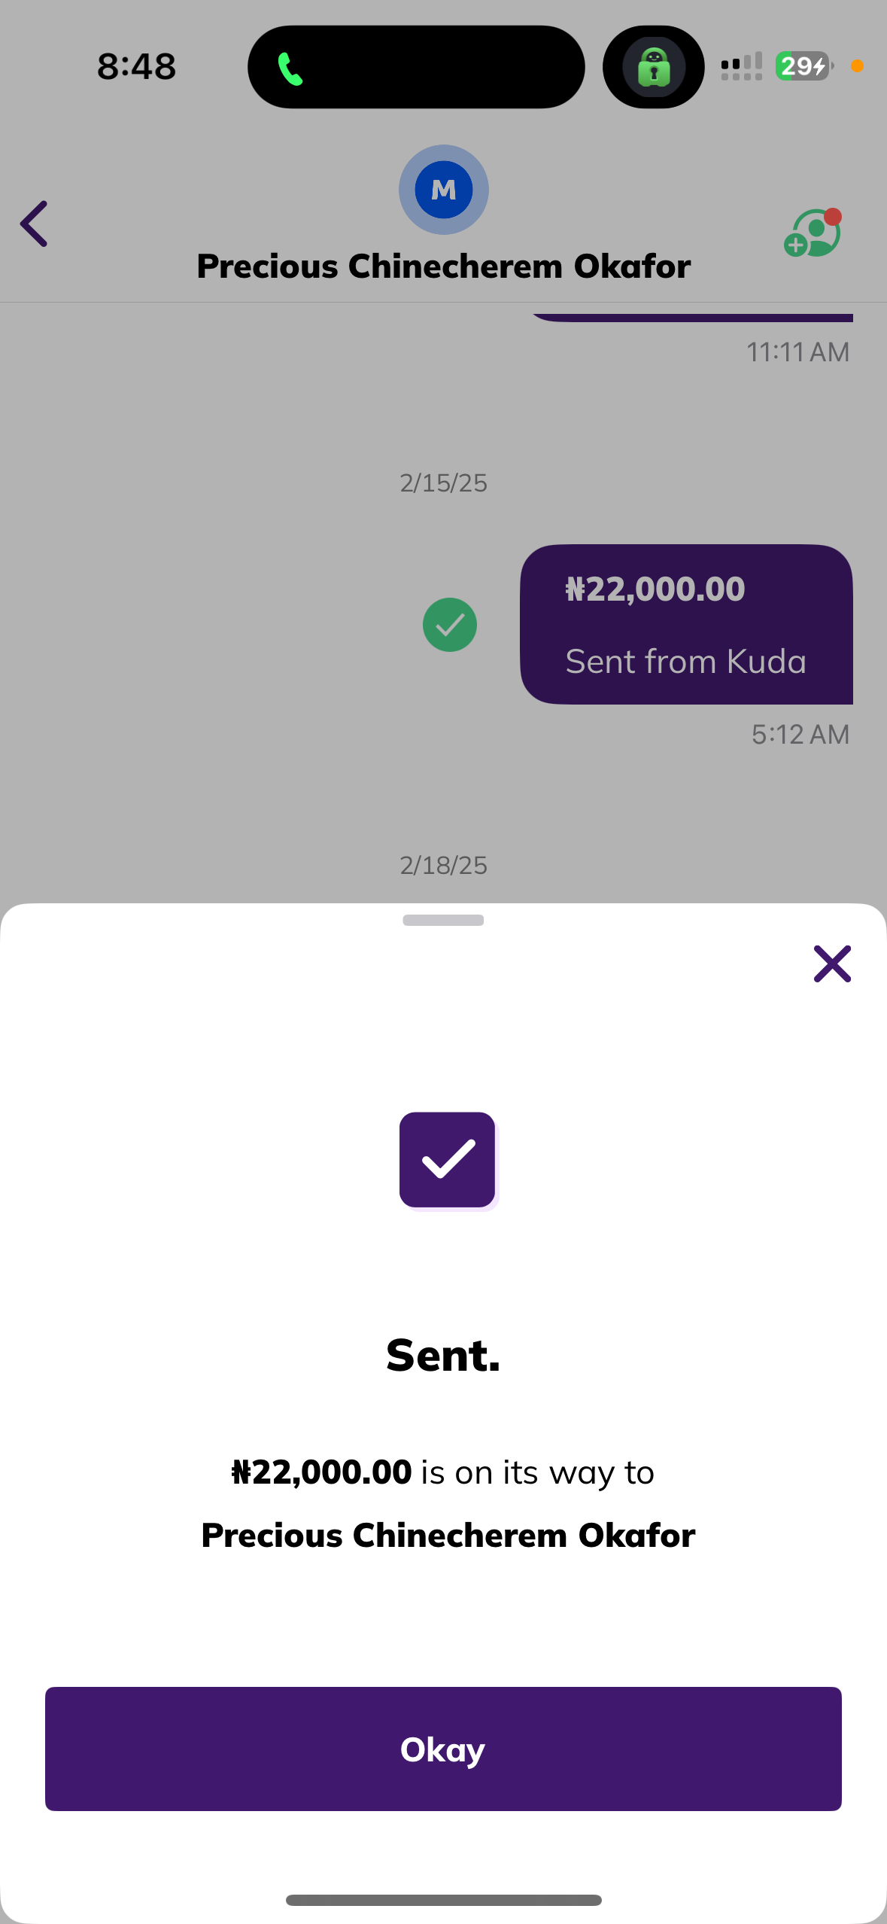The width and height of the screenshot is (887, 1924).
Task: Tap the 8:48 clock in the status bar
Action: [x=136, y=66]
